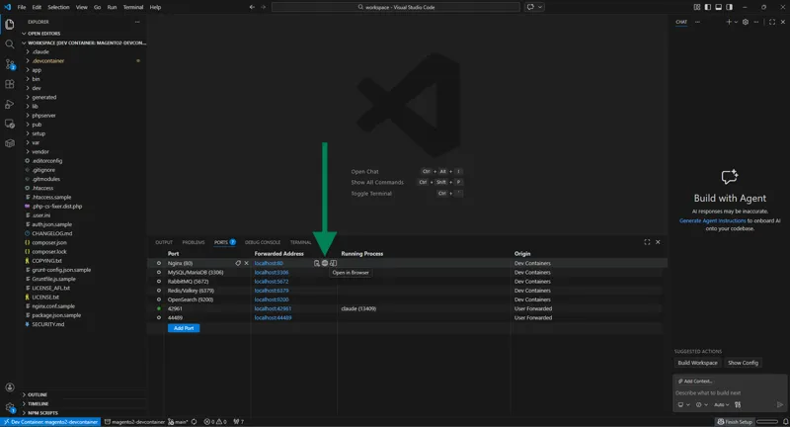Send the chat message arrow

[780, 404]
